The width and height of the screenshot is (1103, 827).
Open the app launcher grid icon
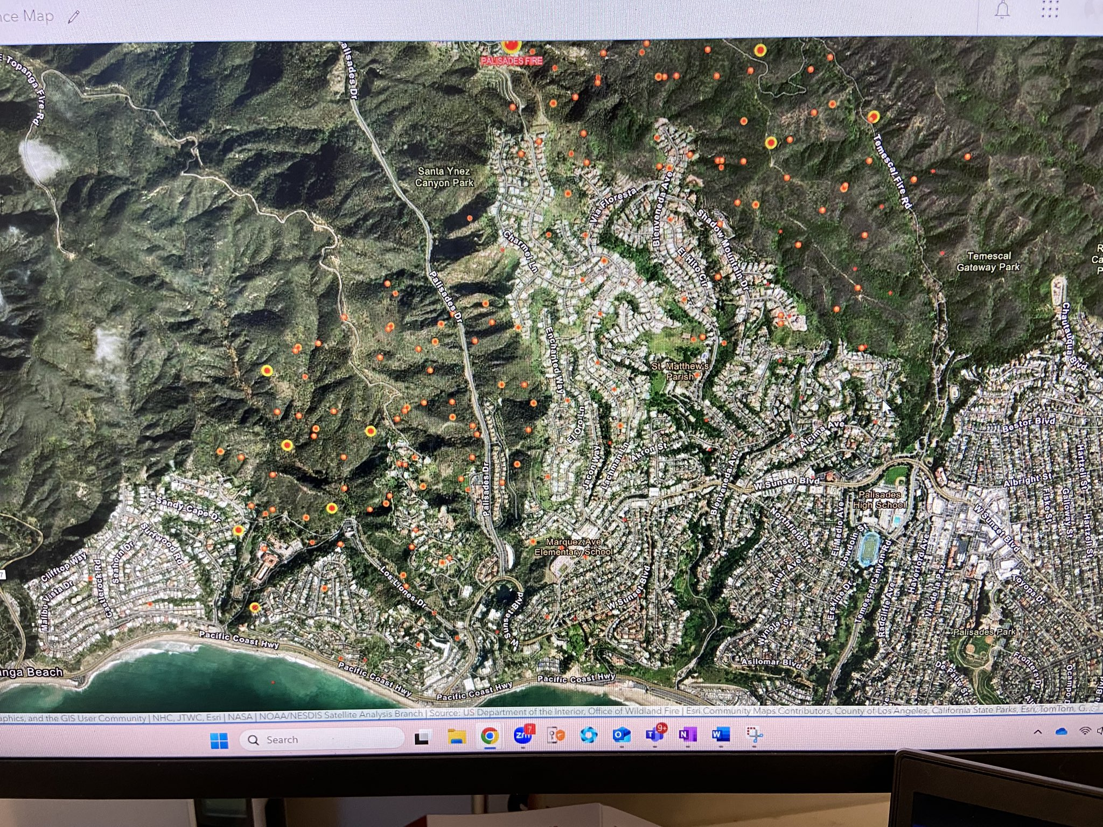tap(1049, 9)
